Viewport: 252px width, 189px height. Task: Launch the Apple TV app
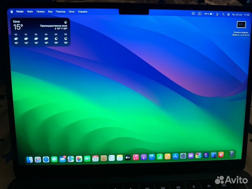point(128,157)
